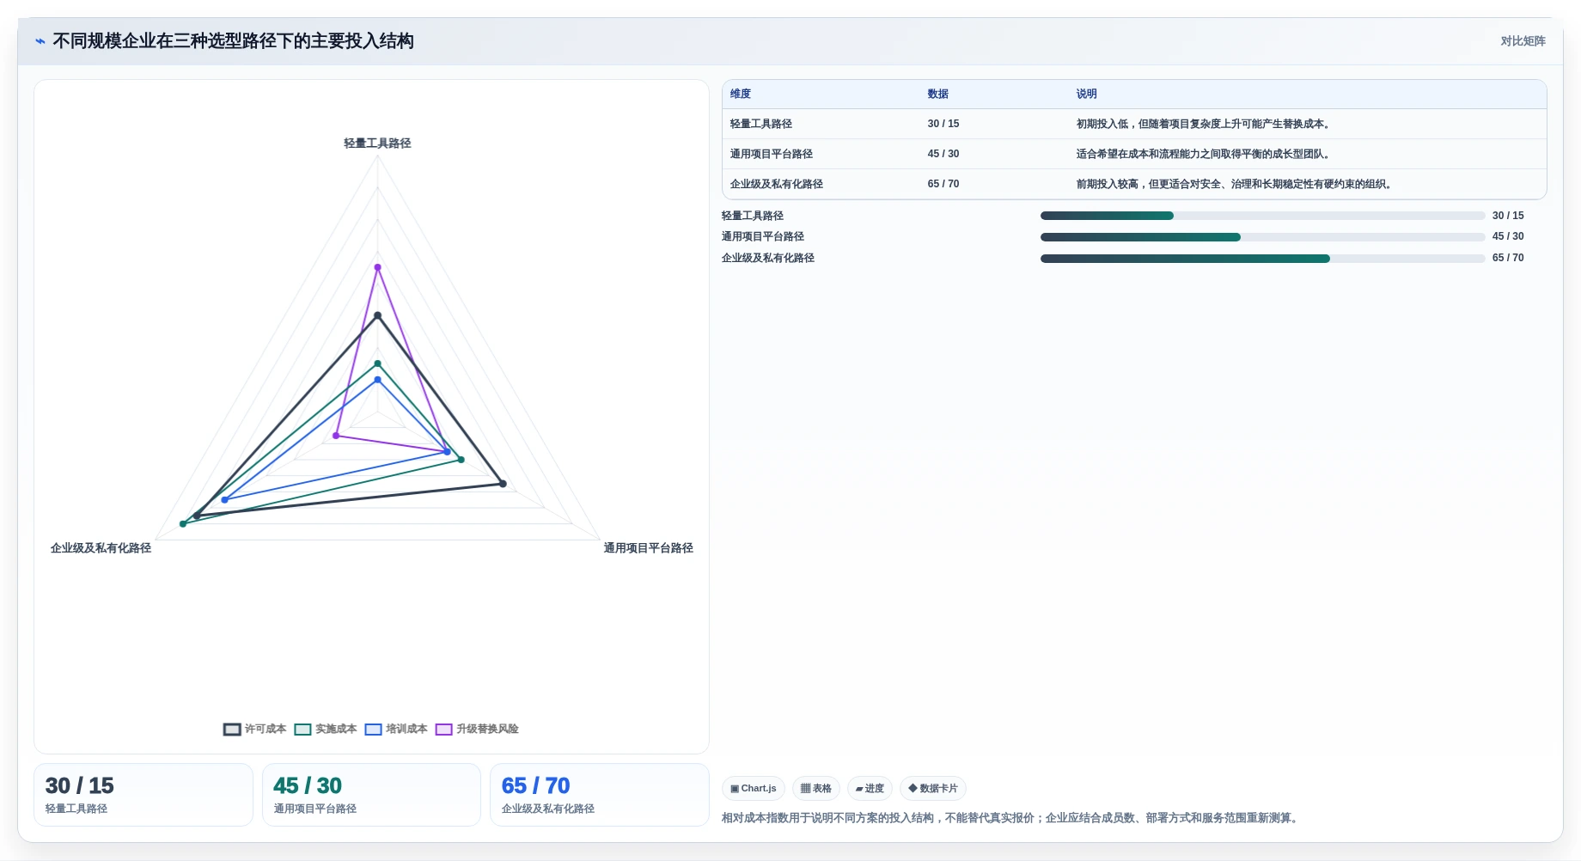Click the 企业级及私有化路径 table row name
Screen dimensions: 1581x861
(777, 184)
